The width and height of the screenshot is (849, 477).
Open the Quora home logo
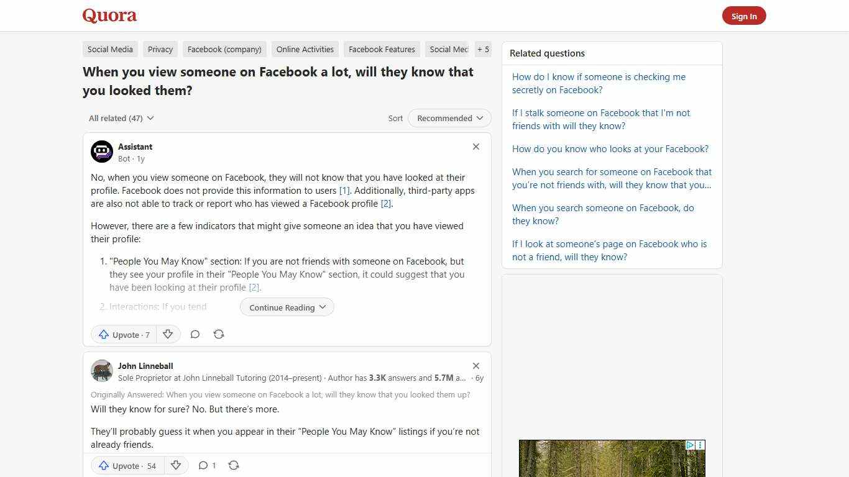tap(109, 16)
